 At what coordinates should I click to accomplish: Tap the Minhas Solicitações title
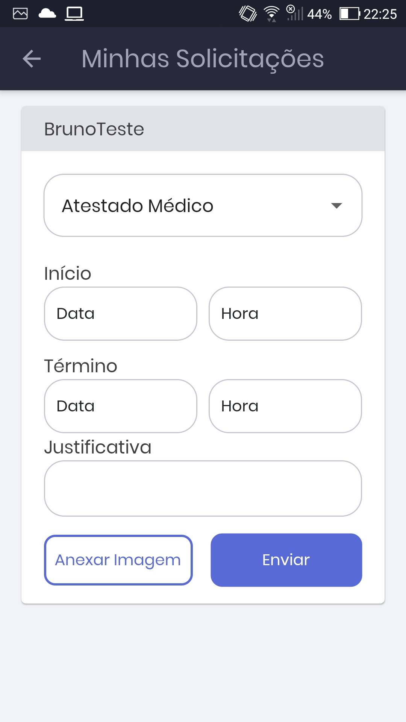click(x=203, y=59)
